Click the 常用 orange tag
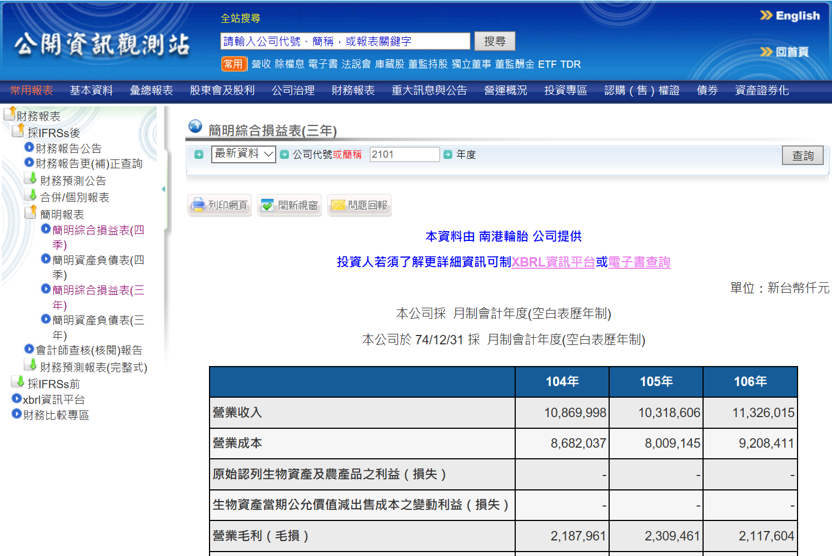 pos(233,64)
